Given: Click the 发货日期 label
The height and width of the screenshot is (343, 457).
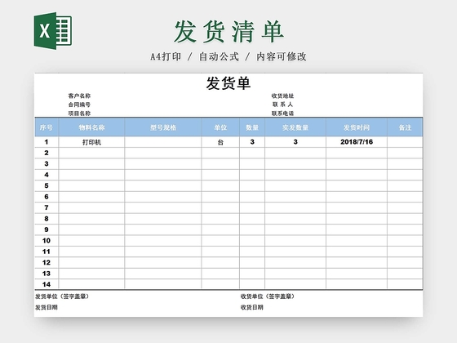Looking at the screenshot, I should (47, 307).
